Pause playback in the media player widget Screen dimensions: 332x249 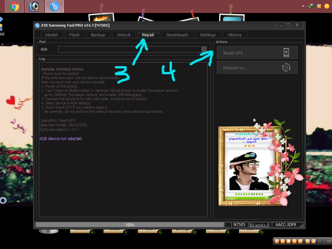coord(283,241)
